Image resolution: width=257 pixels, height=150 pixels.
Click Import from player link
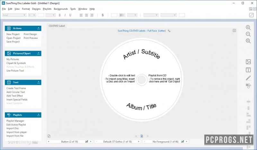[x=17, y=132]
